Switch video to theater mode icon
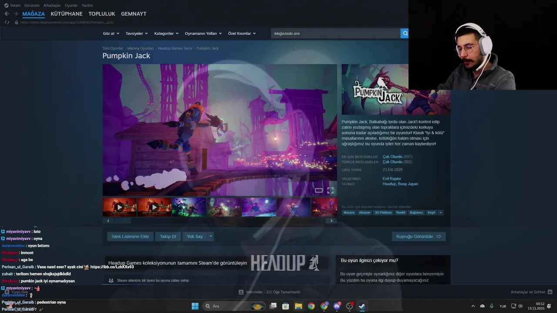The height and width of the screenshot is (313, 557). pyautogui.click(x=319, y=190)
